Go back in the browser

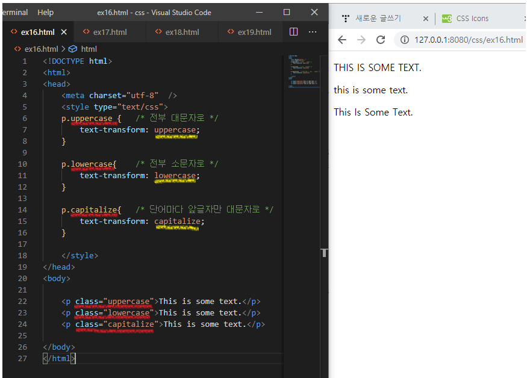[x=342, y=40]
